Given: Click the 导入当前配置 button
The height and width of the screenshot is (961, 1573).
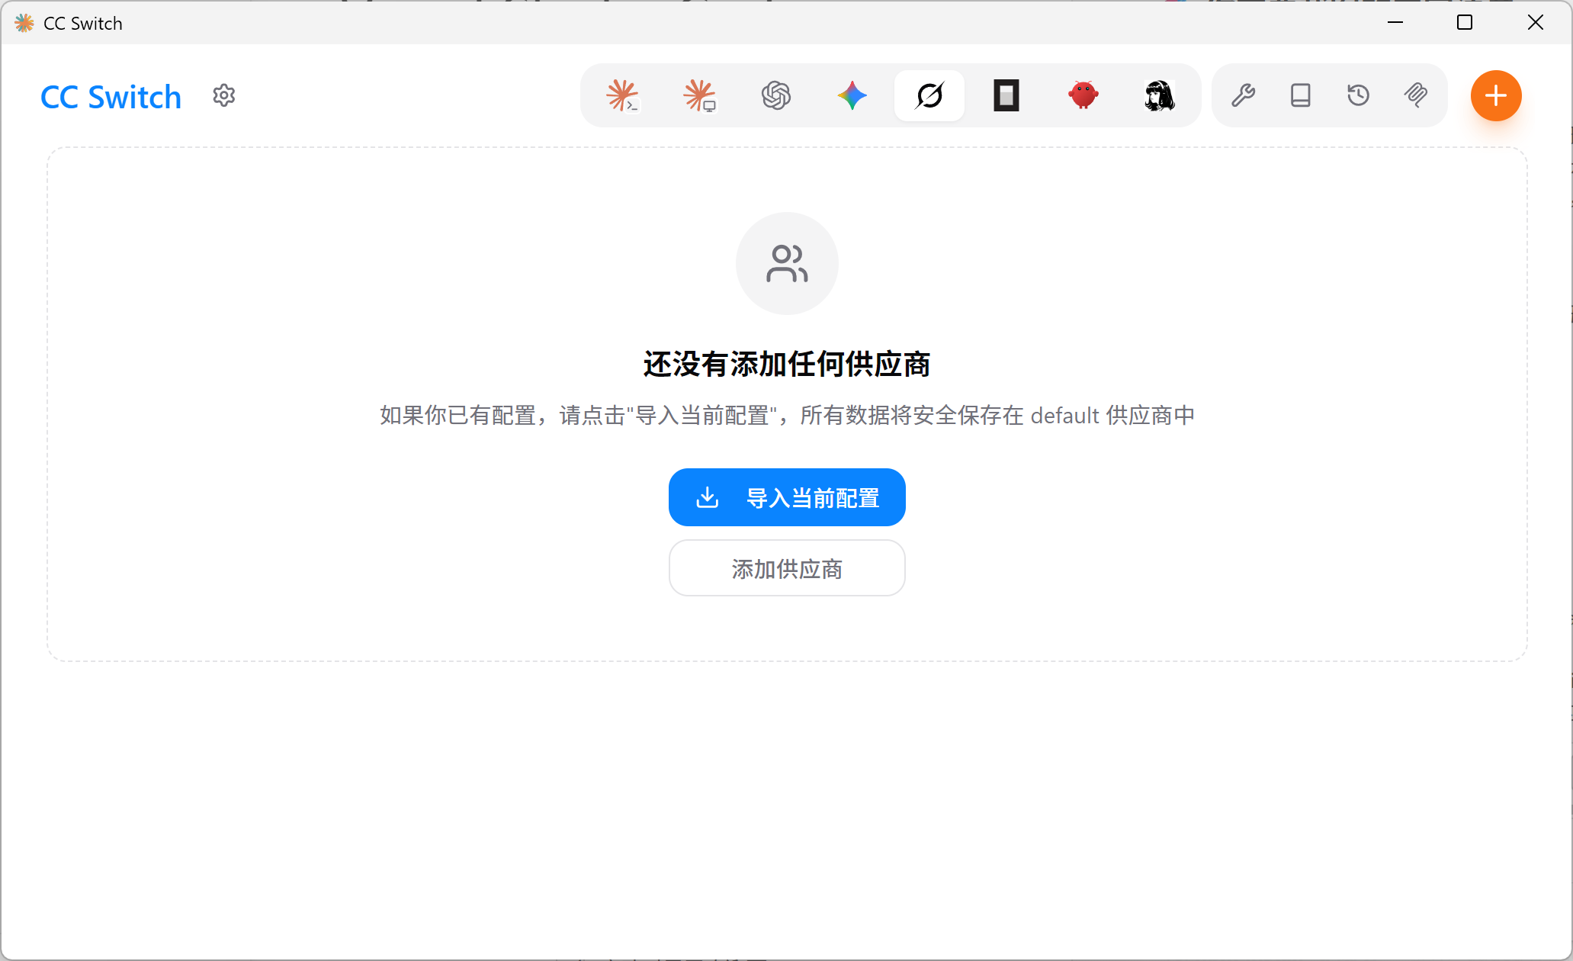Looking at the screenshot, I should (787, 497).
